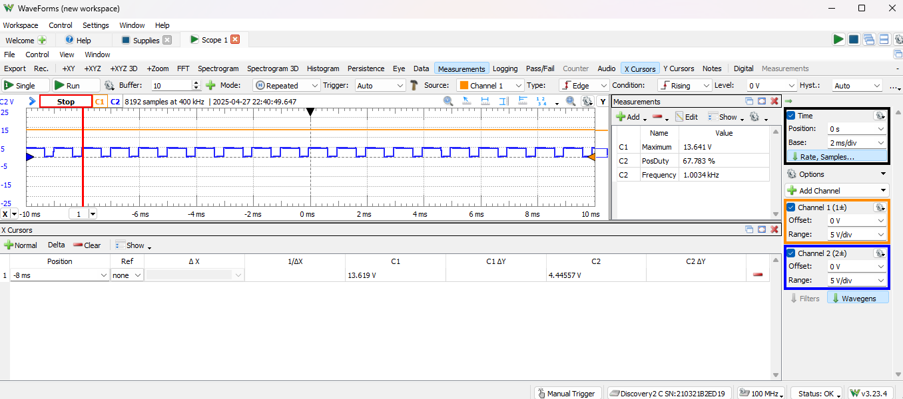Open the Level 0 V dropdown

[x=771, y=85]
